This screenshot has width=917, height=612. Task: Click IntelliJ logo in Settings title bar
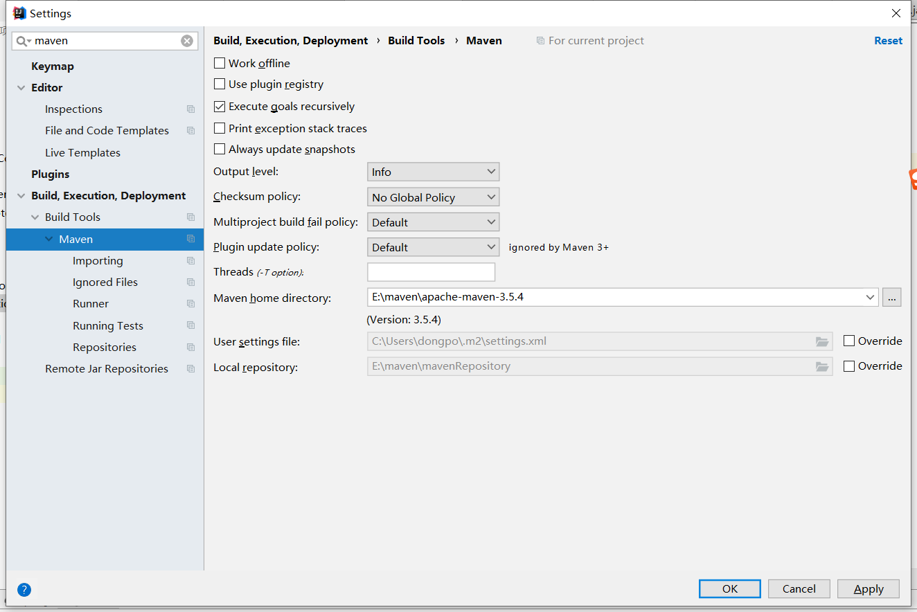pos(19,13)
